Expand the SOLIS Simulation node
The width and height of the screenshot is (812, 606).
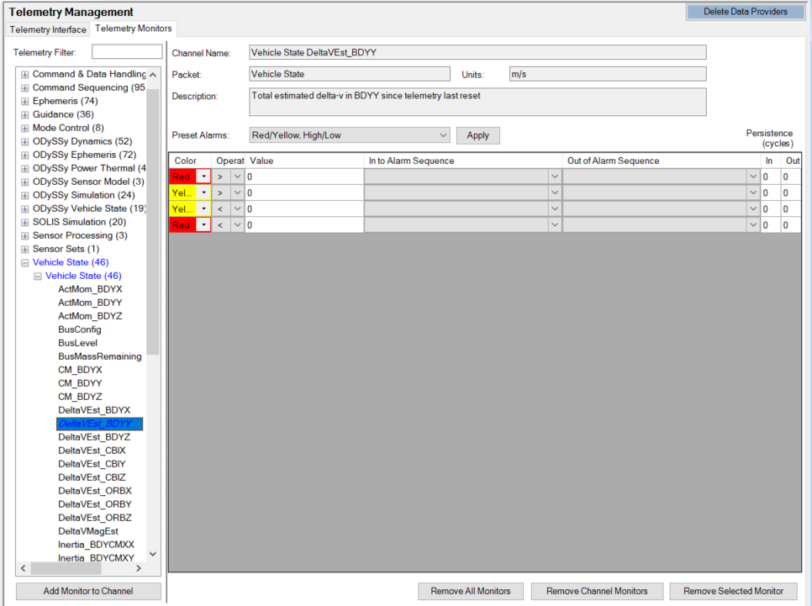pyautogui.click(x=25, y=223)
